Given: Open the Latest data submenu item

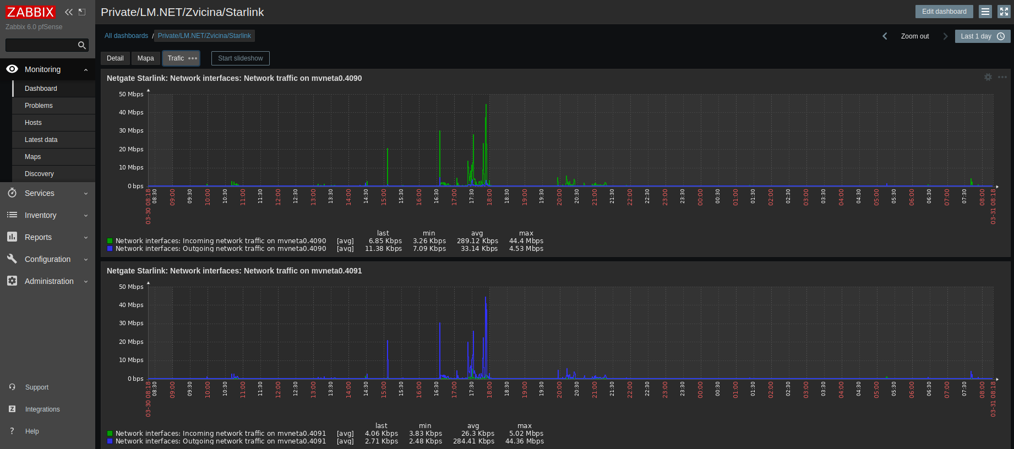Looking at the screenshot, I should [53, 140].
